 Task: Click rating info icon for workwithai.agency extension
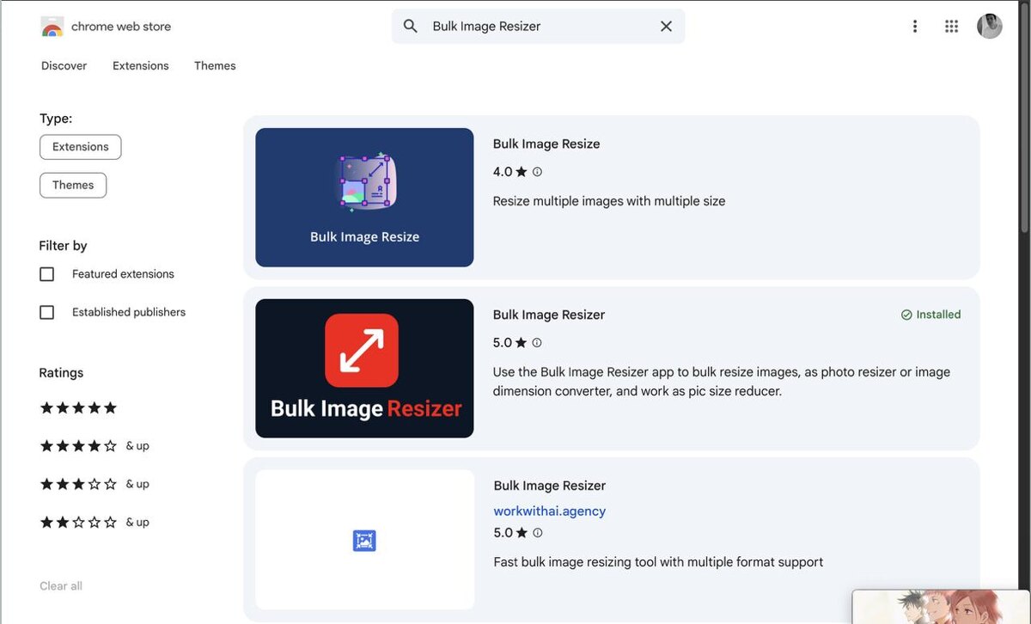[x=538, y=533]
